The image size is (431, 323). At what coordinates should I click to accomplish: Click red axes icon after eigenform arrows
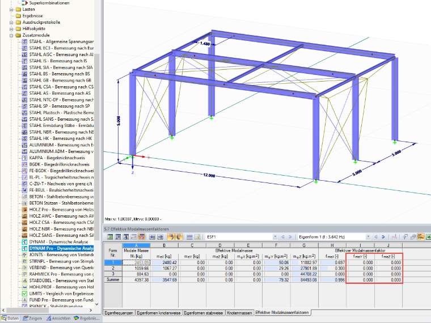coord(395,237)
